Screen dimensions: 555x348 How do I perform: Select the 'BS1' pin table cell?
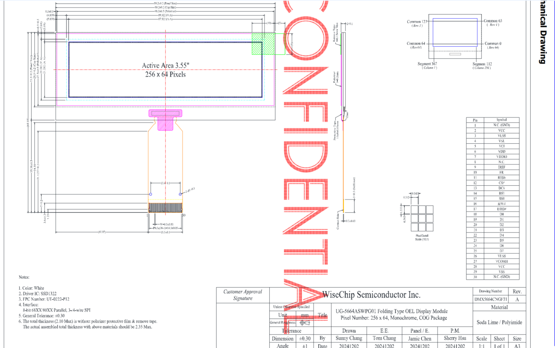pos(501,193)
